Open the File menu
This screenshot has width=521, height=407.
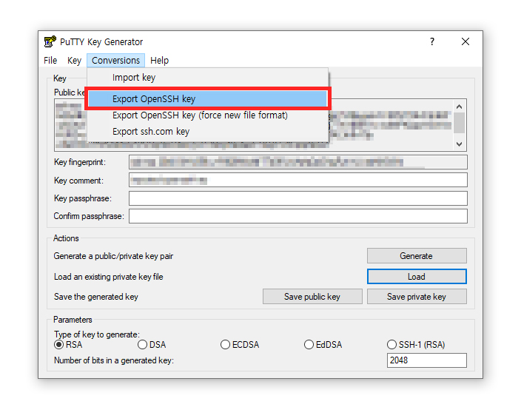click(50, 61)
